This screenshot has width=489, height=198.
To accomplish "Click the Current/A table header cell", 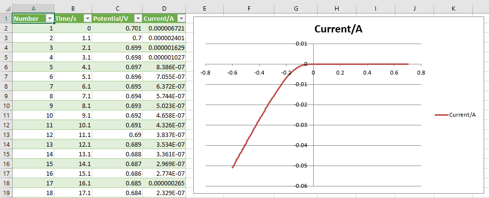I will 164,19.
